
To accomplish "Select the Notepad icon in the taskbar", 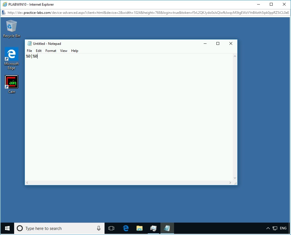I will pyautogui.click(x=167, y=228).
